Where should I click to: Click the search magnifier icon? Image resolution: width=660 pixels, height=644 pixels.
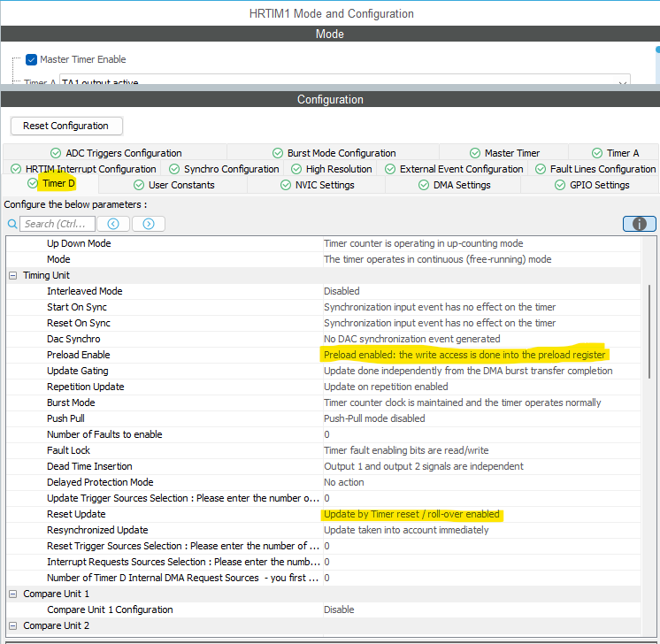[x=12, y=224]
